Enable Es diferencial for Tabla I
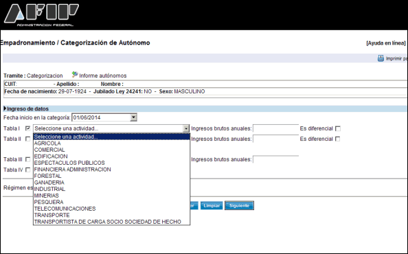The height and width of the screenshot is (254, 408). coord(338,128)
